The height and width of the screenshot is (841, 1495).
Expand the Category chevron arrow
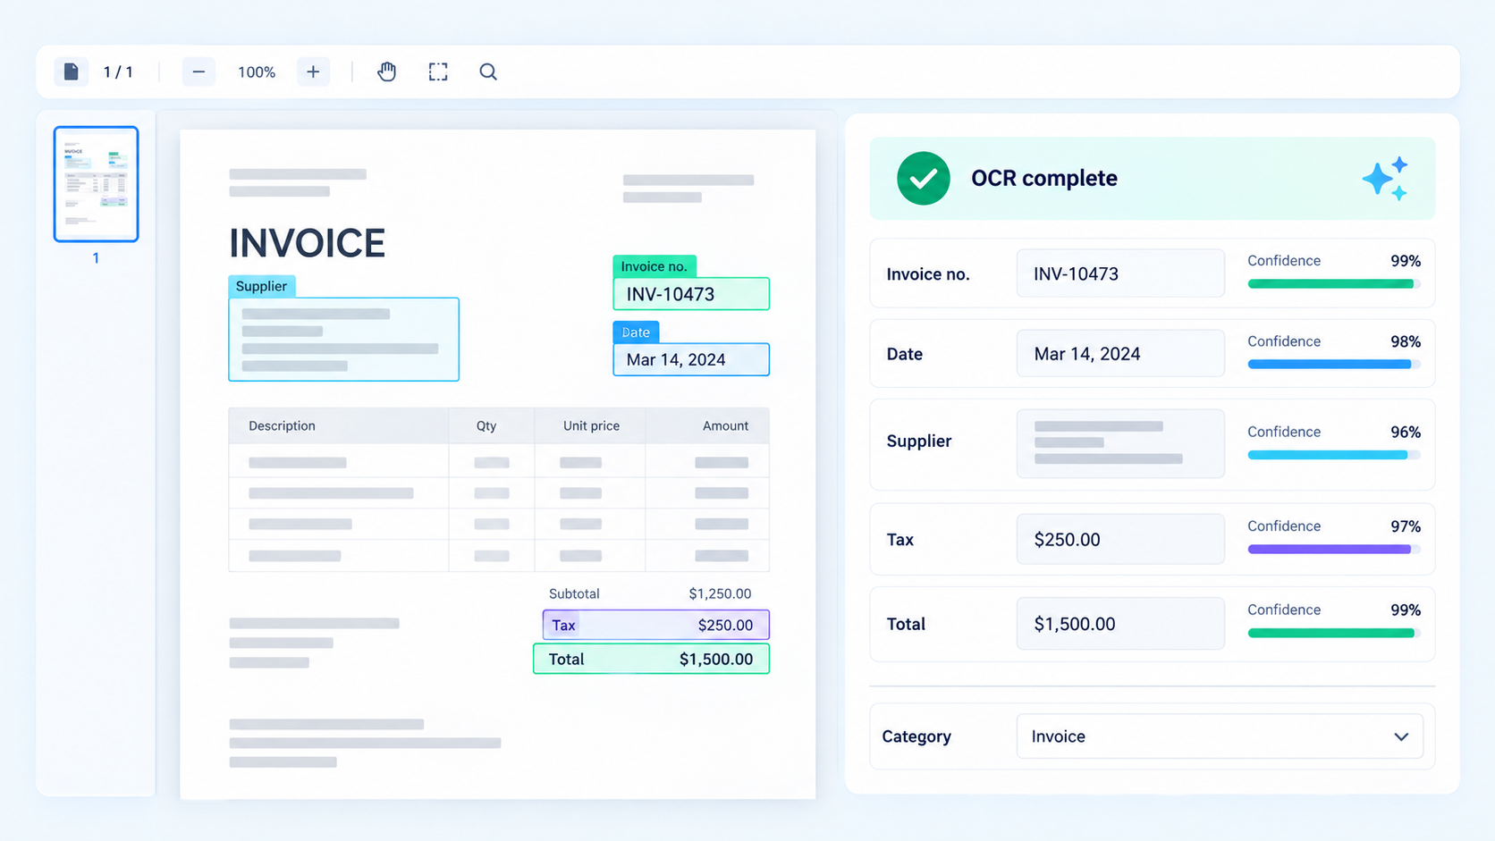[1401, 737]
